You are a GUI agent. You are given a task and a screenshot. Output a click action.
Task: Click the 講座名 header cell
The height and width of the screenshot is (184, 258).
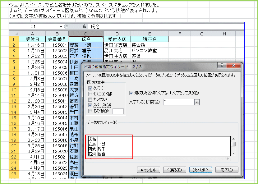pos(150,39)
